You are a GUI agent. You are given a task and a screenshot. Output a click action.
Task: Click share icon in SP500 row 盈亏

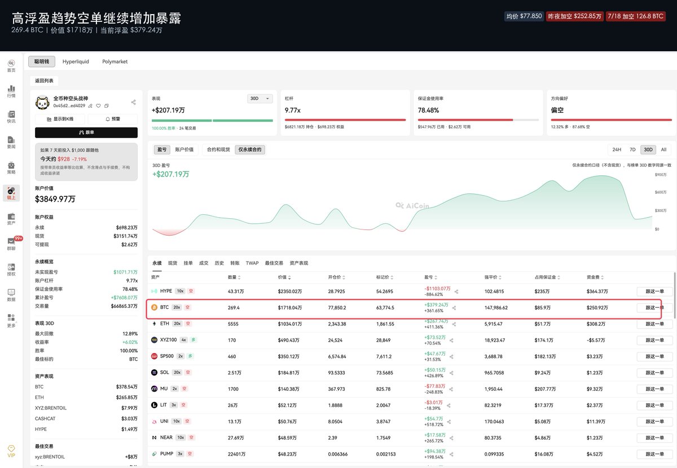(x=451, y=357)
